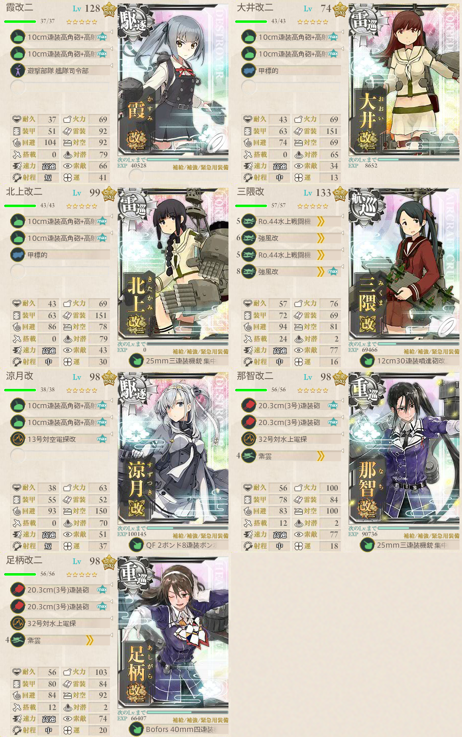Image resolution: width=462 pixels, height=737 pixels.
Task: Click the 紫雲 seaplane icon on 那智改二
Action: (249, 456)
